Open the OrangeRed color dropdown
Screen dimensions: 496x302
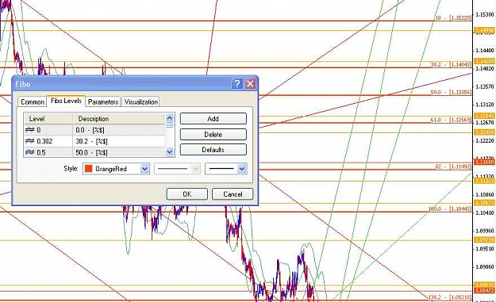pyautogui.click(x=144, y=169)
